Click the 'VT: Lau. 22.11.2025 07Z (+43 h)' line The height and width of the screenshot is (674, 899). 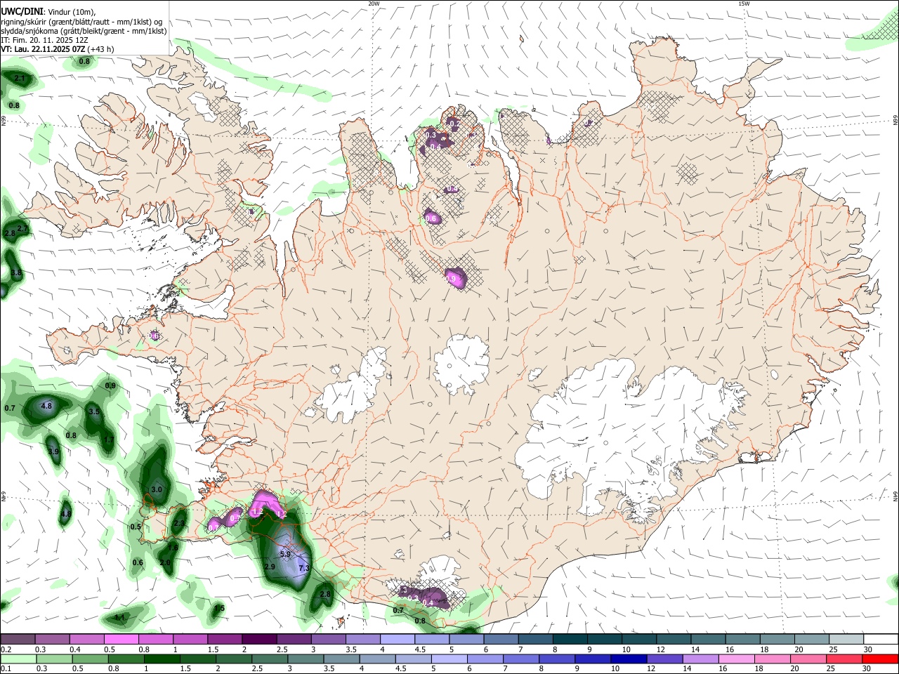point(58,50)
